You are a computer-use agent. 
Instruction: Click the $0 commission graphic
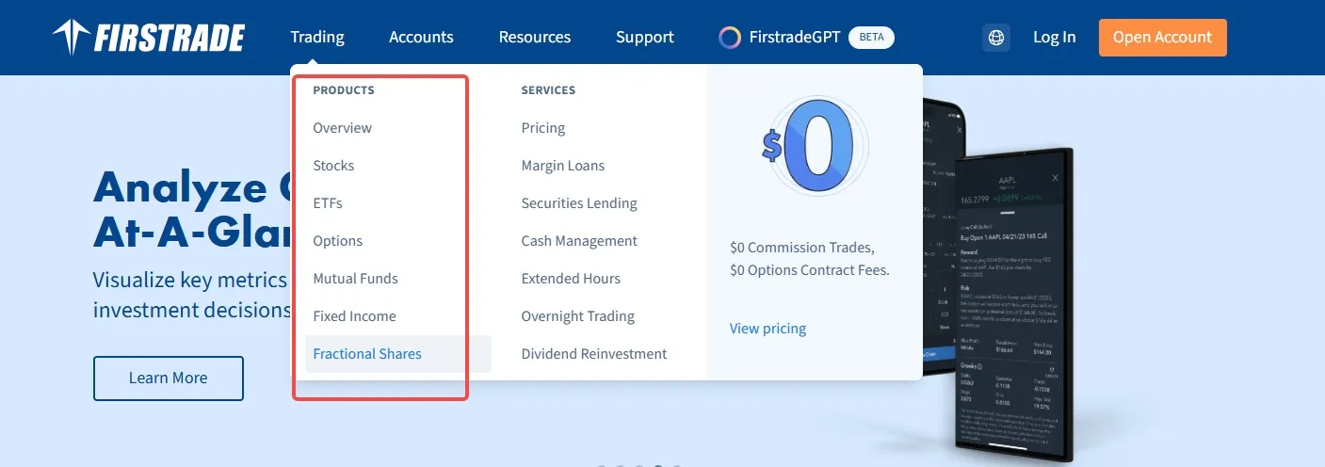point(814,148)
